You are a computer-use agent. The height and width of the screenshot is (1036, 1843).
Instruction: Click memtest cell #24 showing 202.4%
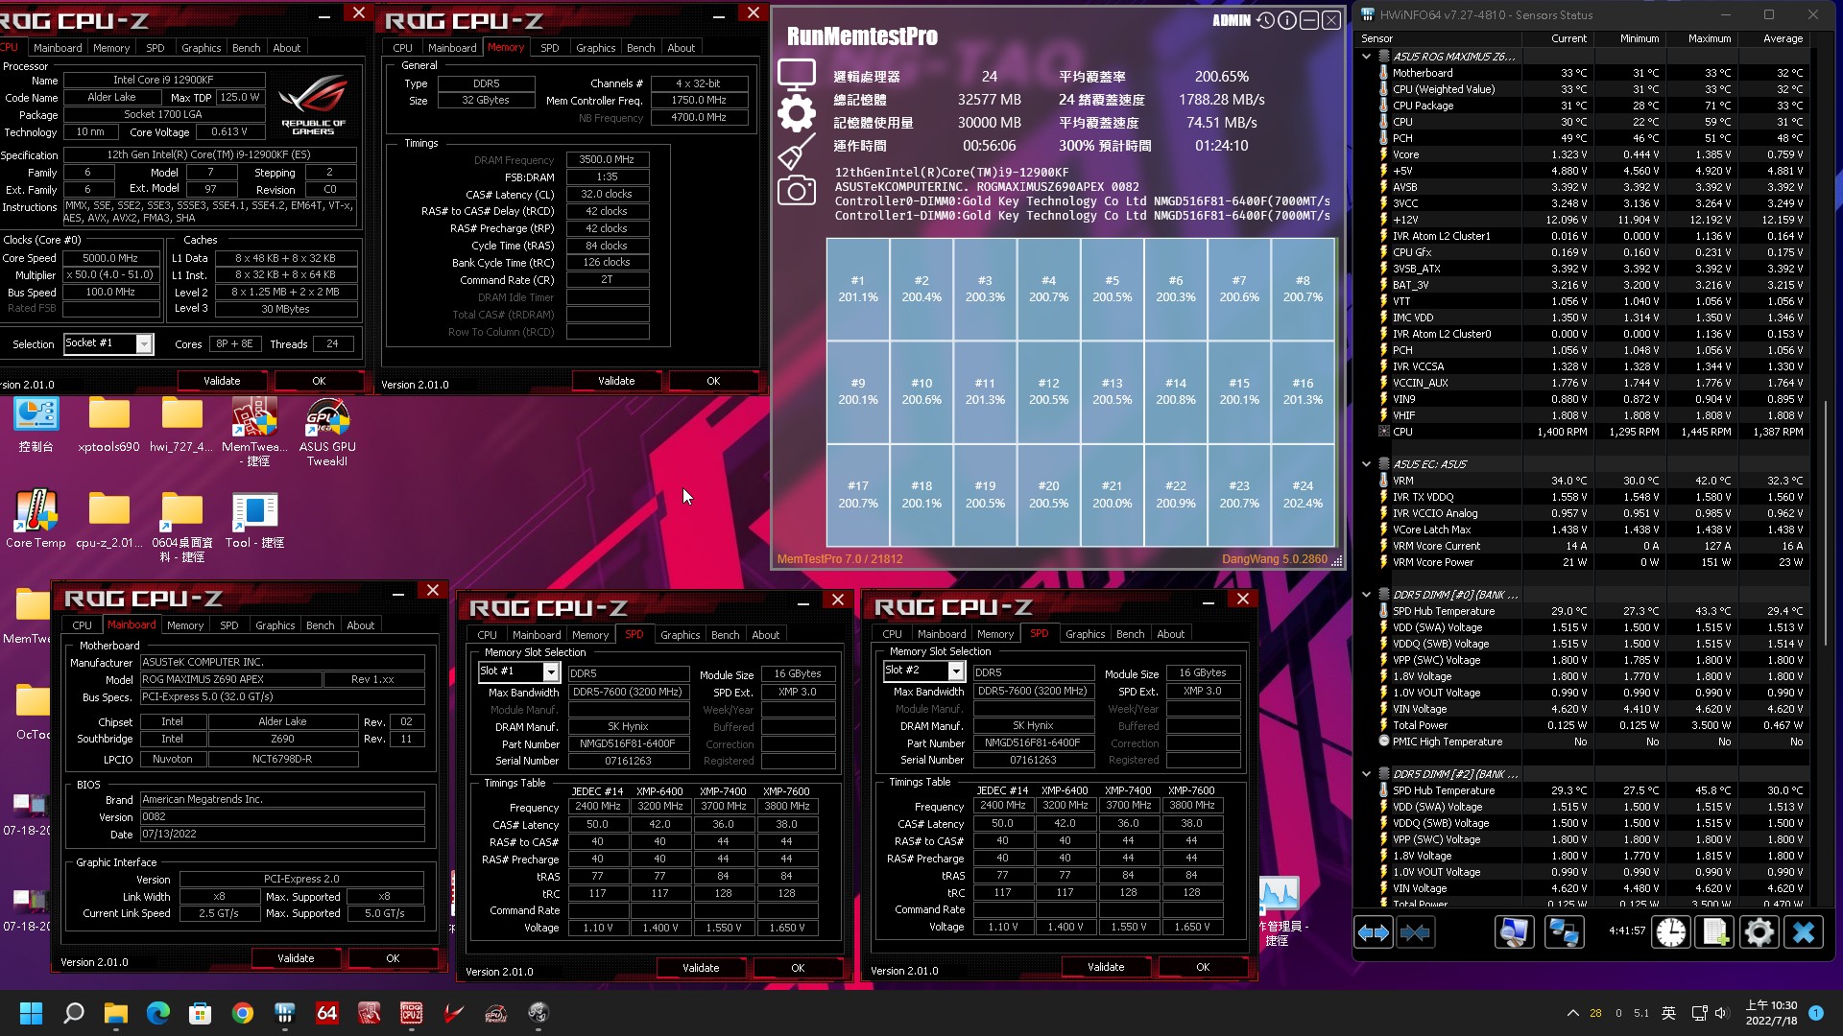click(x=1303, y=495)
